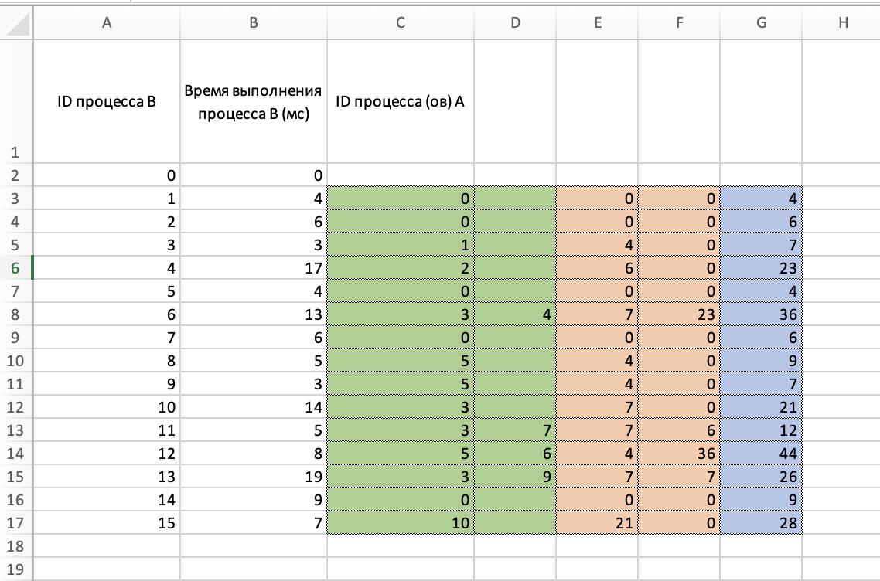This screenshot has height=581, width=880.
Task: Select blue cell with value 44
Action: point(761,454)
